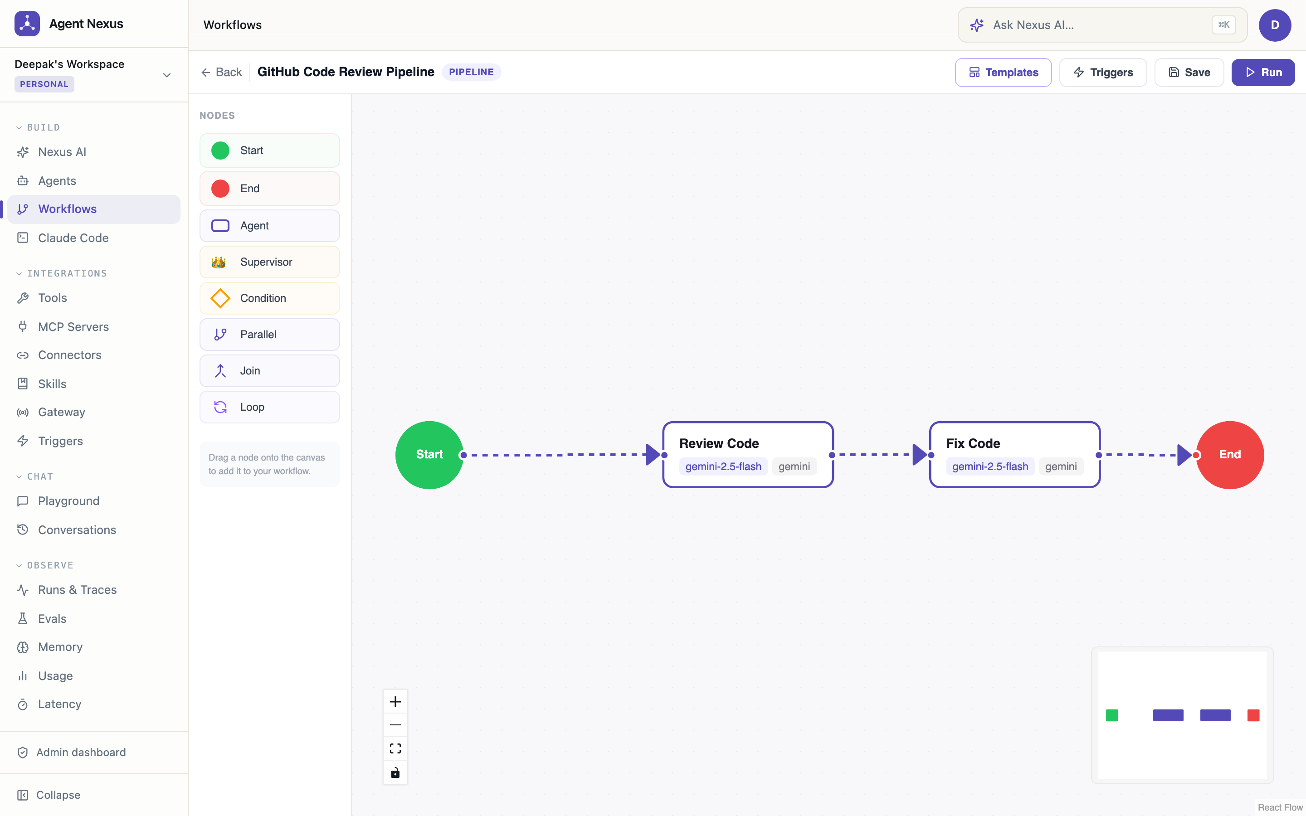
Task: Click the Skills book icon
Action: click(23, 384)
